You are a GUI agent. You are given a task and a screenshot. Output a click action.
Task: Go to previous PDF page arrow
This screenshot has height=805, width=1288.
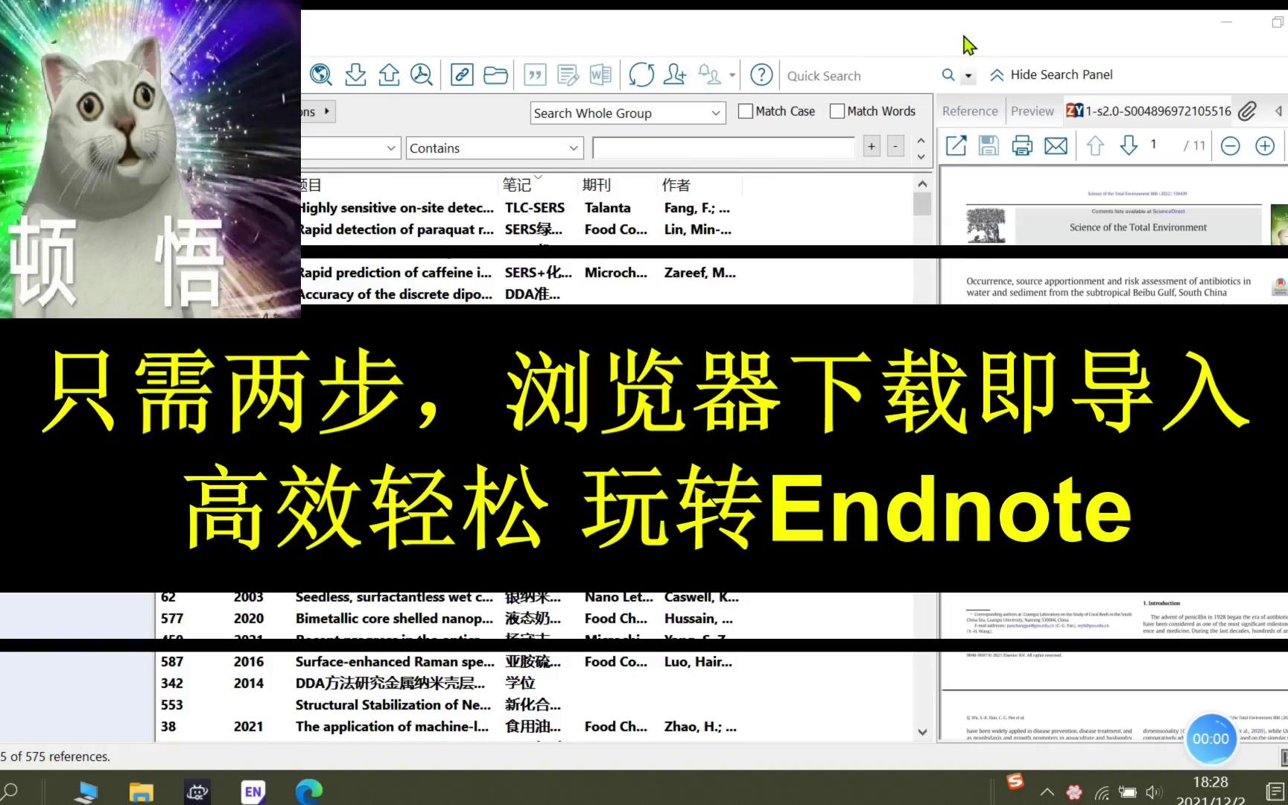point(1095,145)
